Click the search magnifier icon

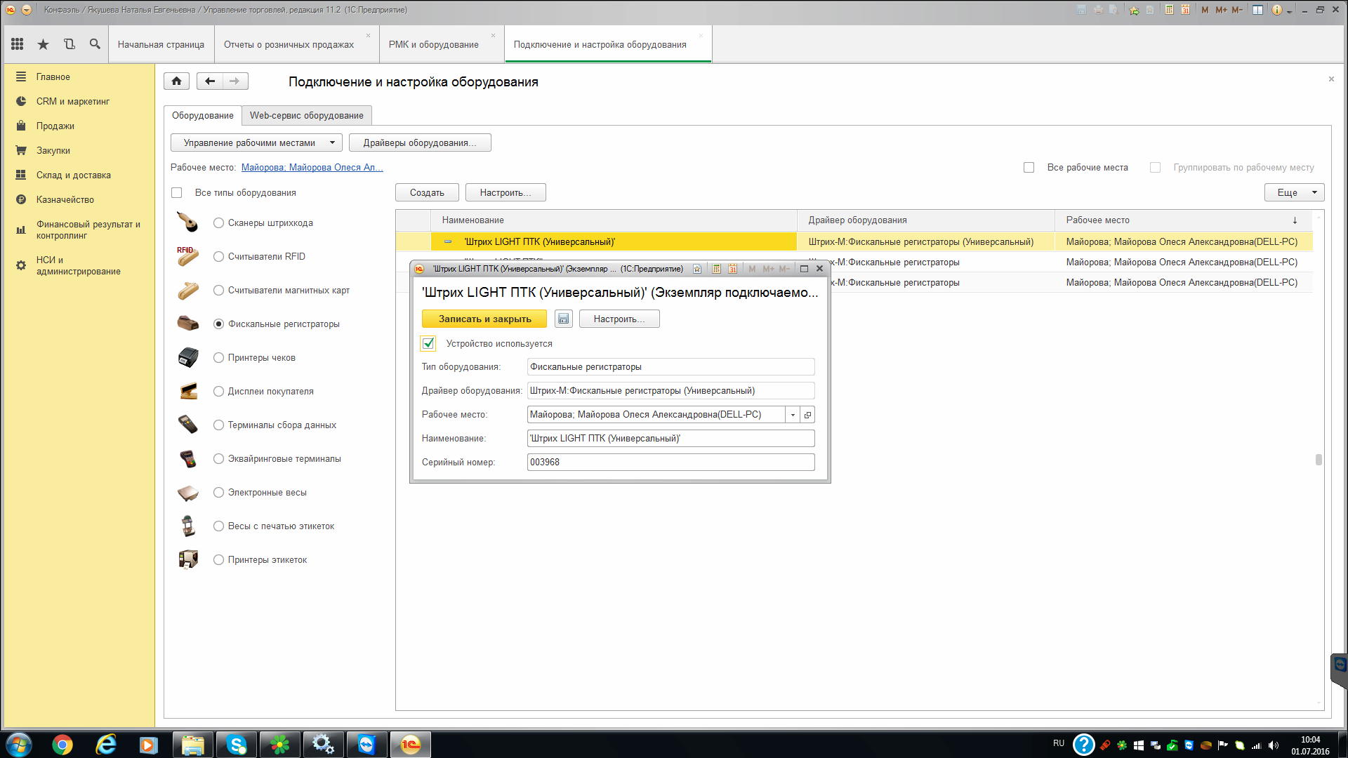(95, 44)
